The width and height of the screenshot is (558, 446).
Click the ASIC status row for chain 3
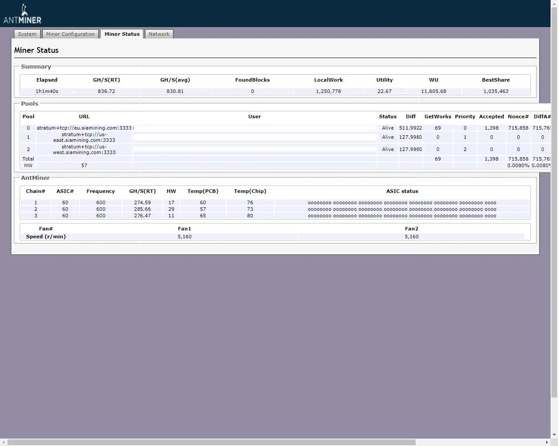(x=402, y=216)
